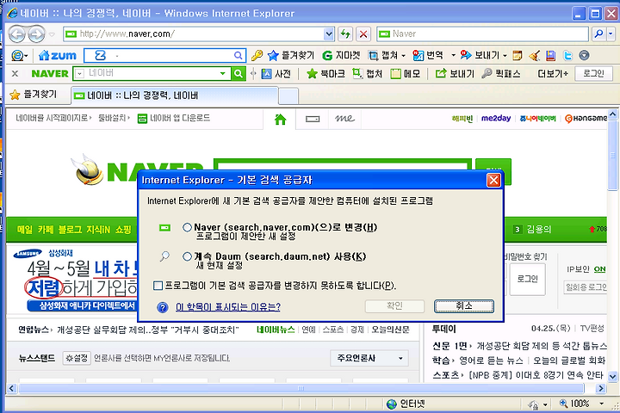The width and height of the screenshot is (620, 413).
Task: Switch to the 네이버 :: 나의 경쟁력 tab
Action: tap(174, 96)
